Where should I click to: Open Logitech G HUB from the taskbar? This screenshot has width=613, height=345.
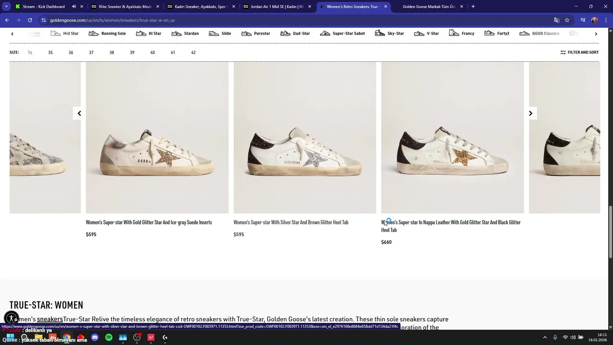pyautogui.click(x=165, y=337)
